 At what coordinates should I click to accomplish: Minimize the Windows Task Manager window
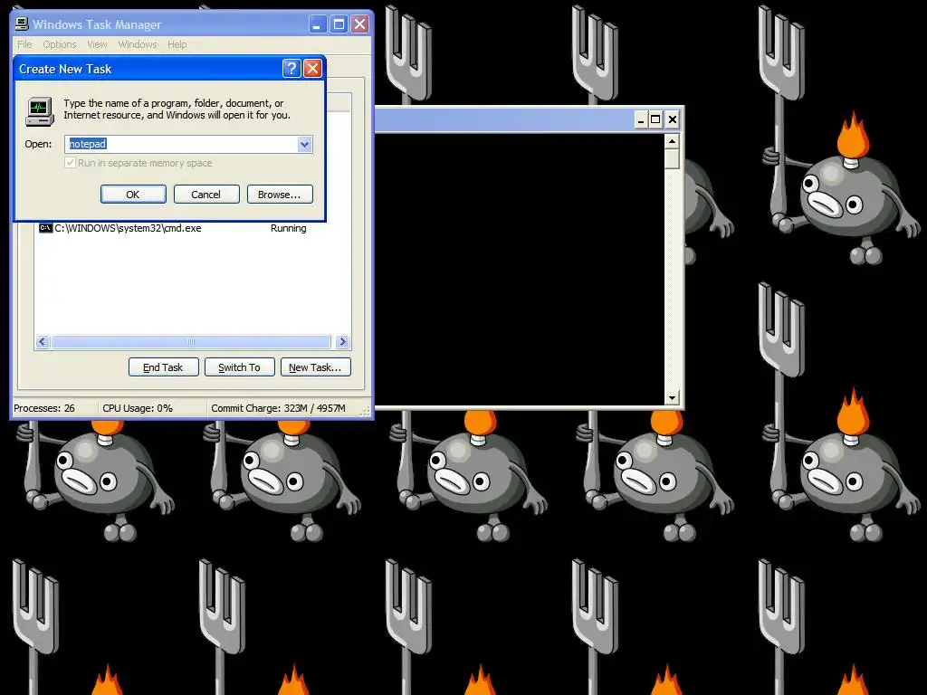click(x=318, y=24)
